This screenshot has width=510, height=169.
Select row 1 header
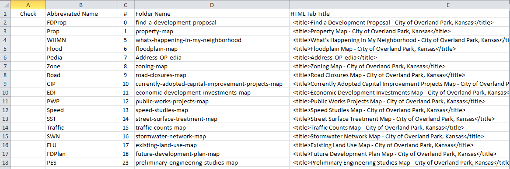point(5,14)
